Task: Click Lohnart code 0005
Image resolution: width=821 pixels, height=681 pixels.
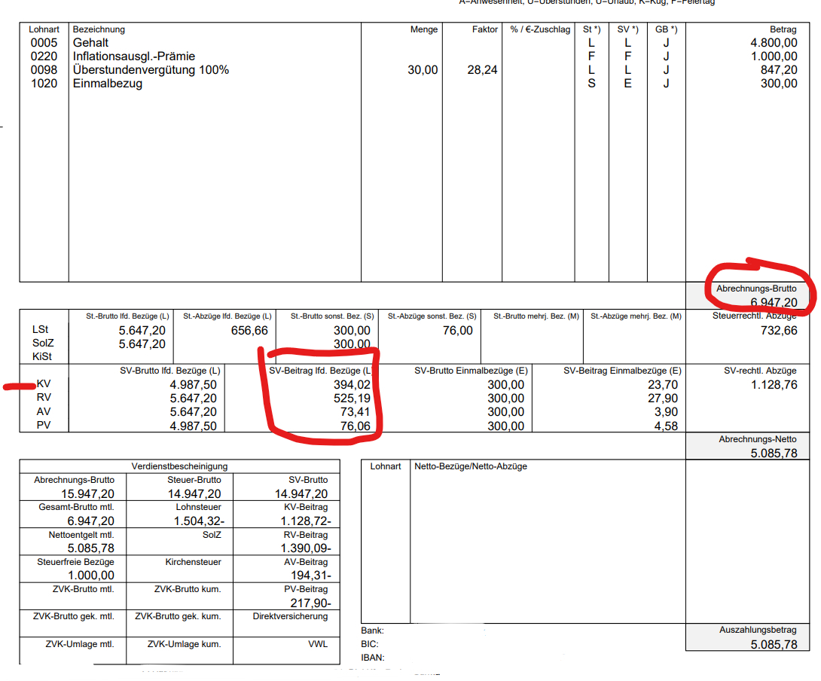Action: click(x=44, y=43)
